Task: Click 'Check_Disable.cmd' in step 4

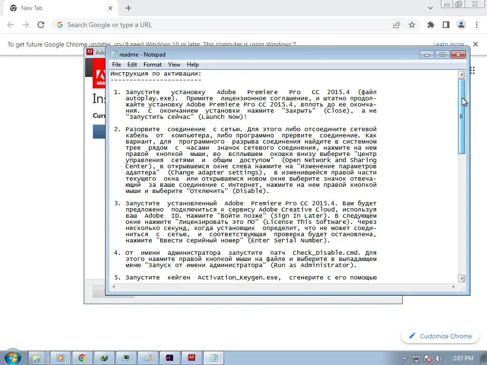Action: pos(326,253)
